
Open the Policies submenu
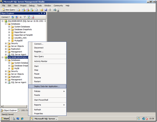click(47, 91)
